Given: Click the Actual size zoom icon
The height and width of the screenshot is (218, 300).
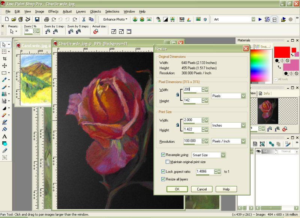Looking at the screenshot, I should [96, 32].
